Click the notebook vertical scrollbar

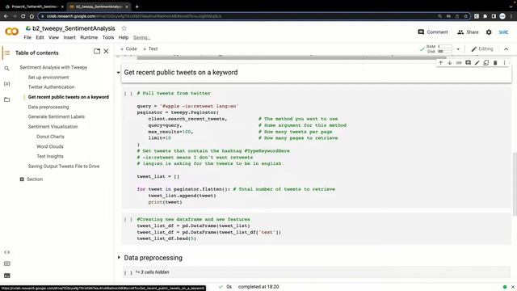click(515, 184)
